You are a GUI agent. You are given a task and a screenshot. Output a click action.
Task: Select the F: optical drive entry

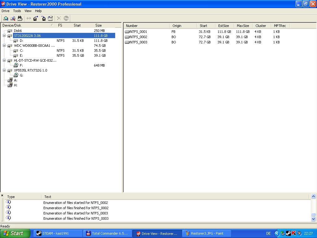pos(21,65)
